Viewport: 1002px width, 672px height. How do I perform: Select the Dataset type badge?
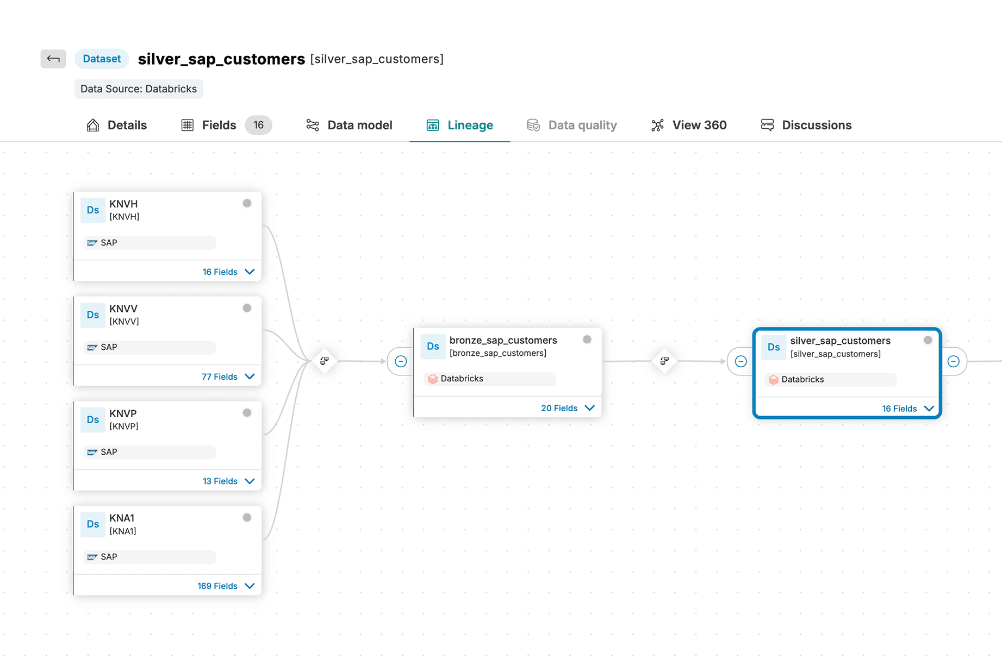tap(102, 59)
